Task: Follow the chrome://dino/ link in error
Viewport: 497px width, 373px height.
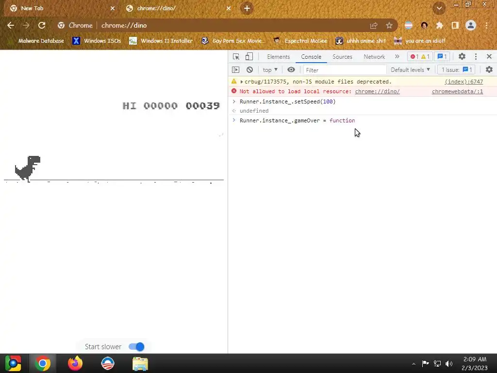Action: click(x=377, y=91)
